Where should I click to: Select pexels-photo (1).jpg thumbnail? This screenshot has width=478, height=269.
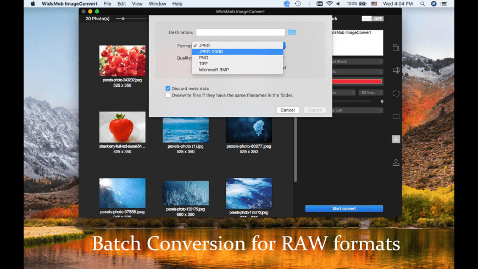click(x=186, y=130)
